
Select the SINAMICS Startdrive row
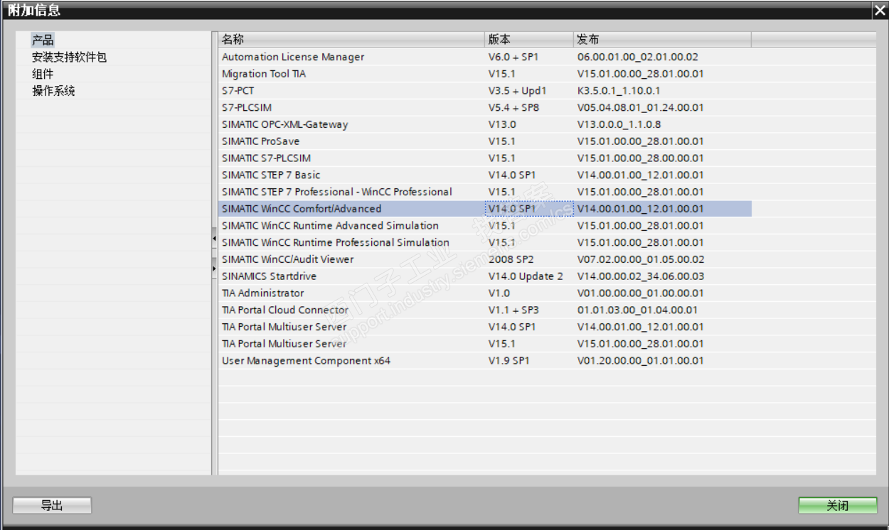point(485,276)
